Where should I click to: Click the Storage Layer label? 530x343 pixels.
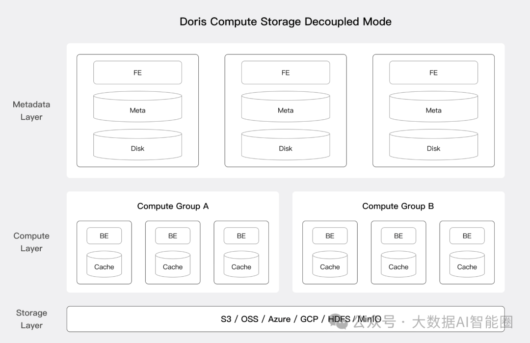pos(31,319)
